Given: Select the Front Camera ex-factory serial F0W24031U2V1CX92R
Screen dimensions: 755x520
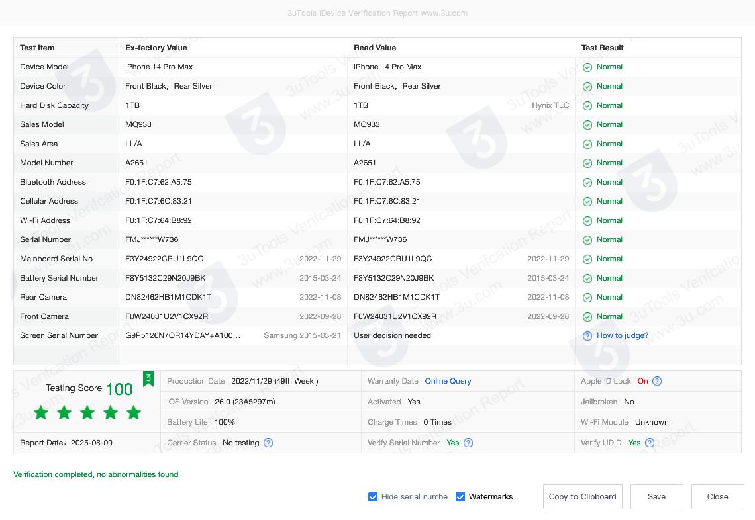Looking at the screenshot, I should tap(167, 316).
